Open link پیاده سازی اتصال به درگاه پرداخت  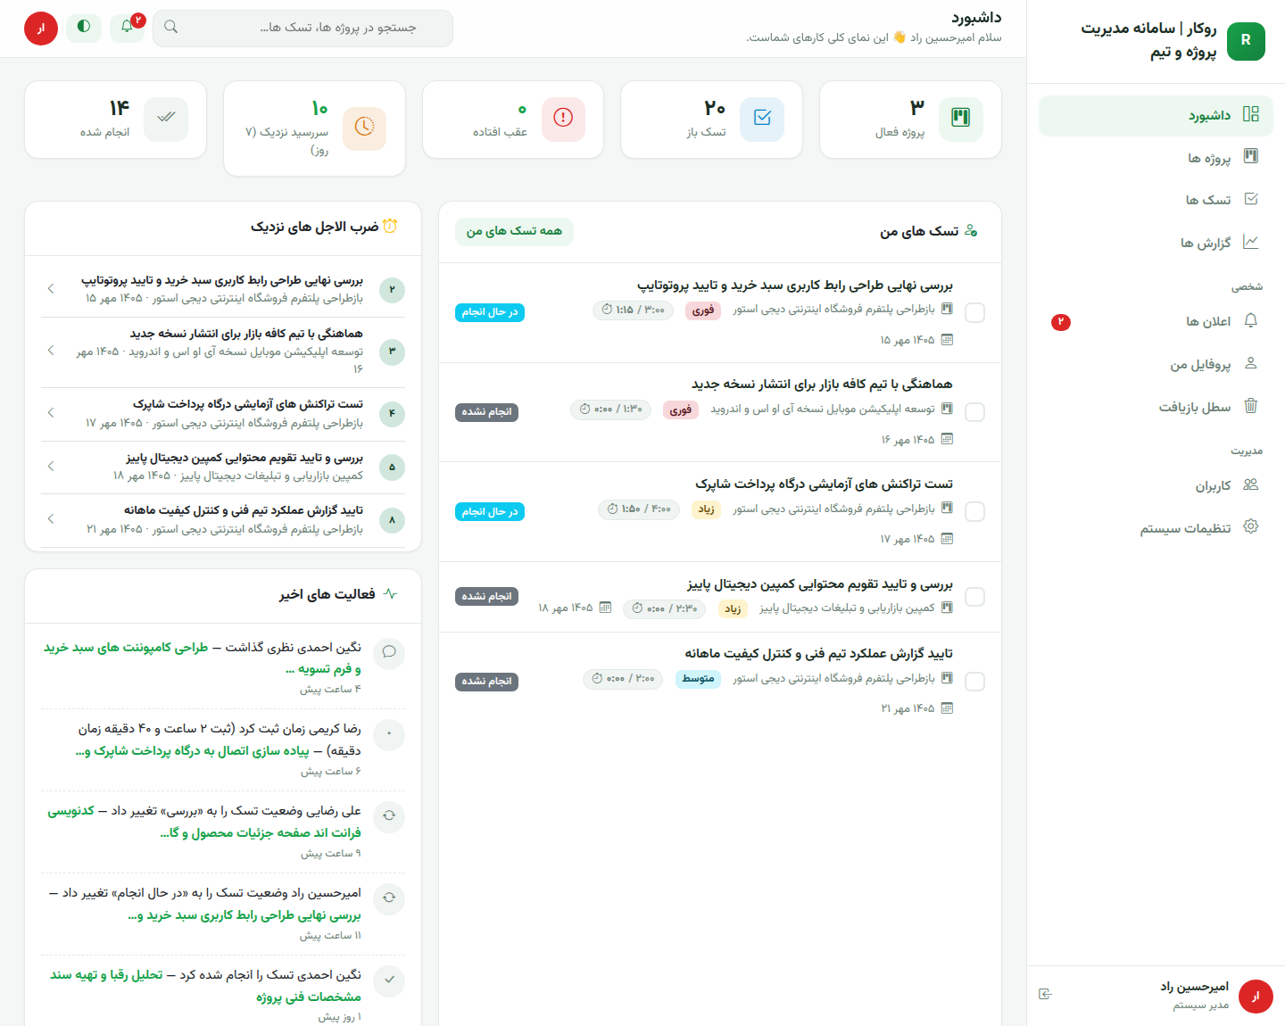coord(193,751)
